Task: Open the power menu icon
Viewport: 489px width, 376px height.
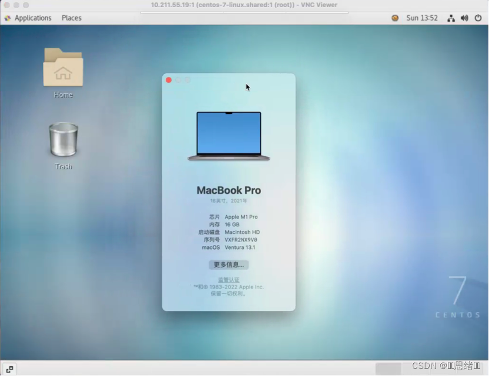Action: [x=478, y=18]
